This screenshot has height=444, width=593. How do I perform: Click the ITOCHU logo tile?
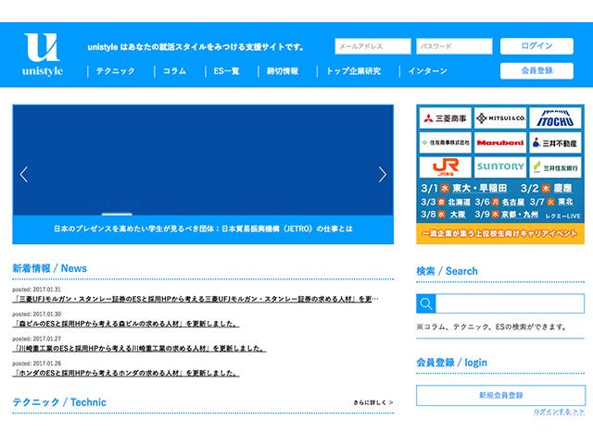555,118
